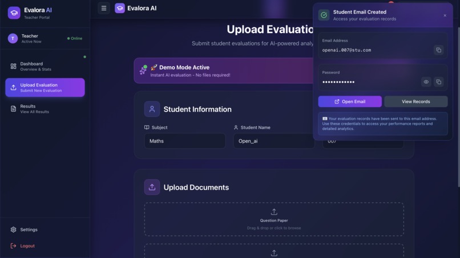Viewport: 460px width, 258px height.
Task: Click the Subject field with Maths
Action: click(185, 141)
